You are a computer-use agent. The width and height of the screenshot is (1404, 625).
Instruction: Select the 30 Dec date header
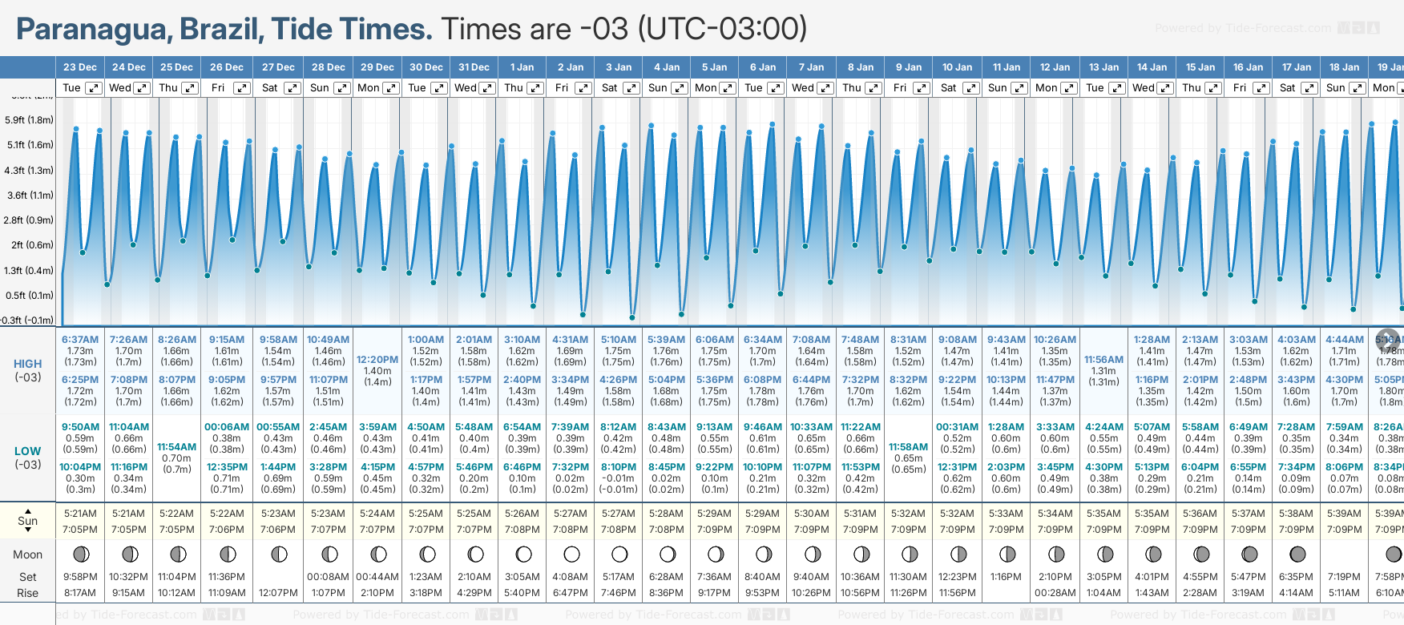coord(426,67)
